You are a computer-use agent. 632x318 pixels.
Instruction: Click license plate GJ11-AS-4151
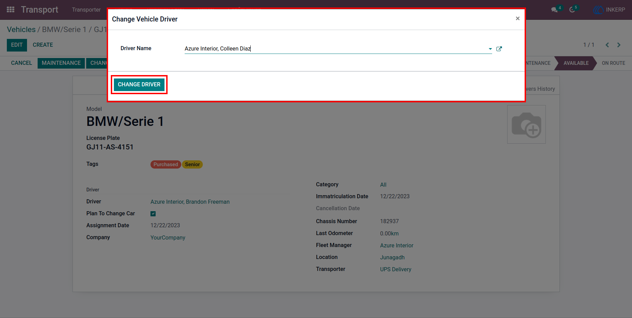click(110, 147)
